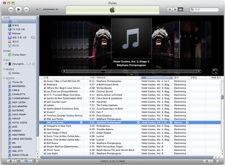225x165 pixels.
Task: Switch to grid album view
Action: click(175, 9)
